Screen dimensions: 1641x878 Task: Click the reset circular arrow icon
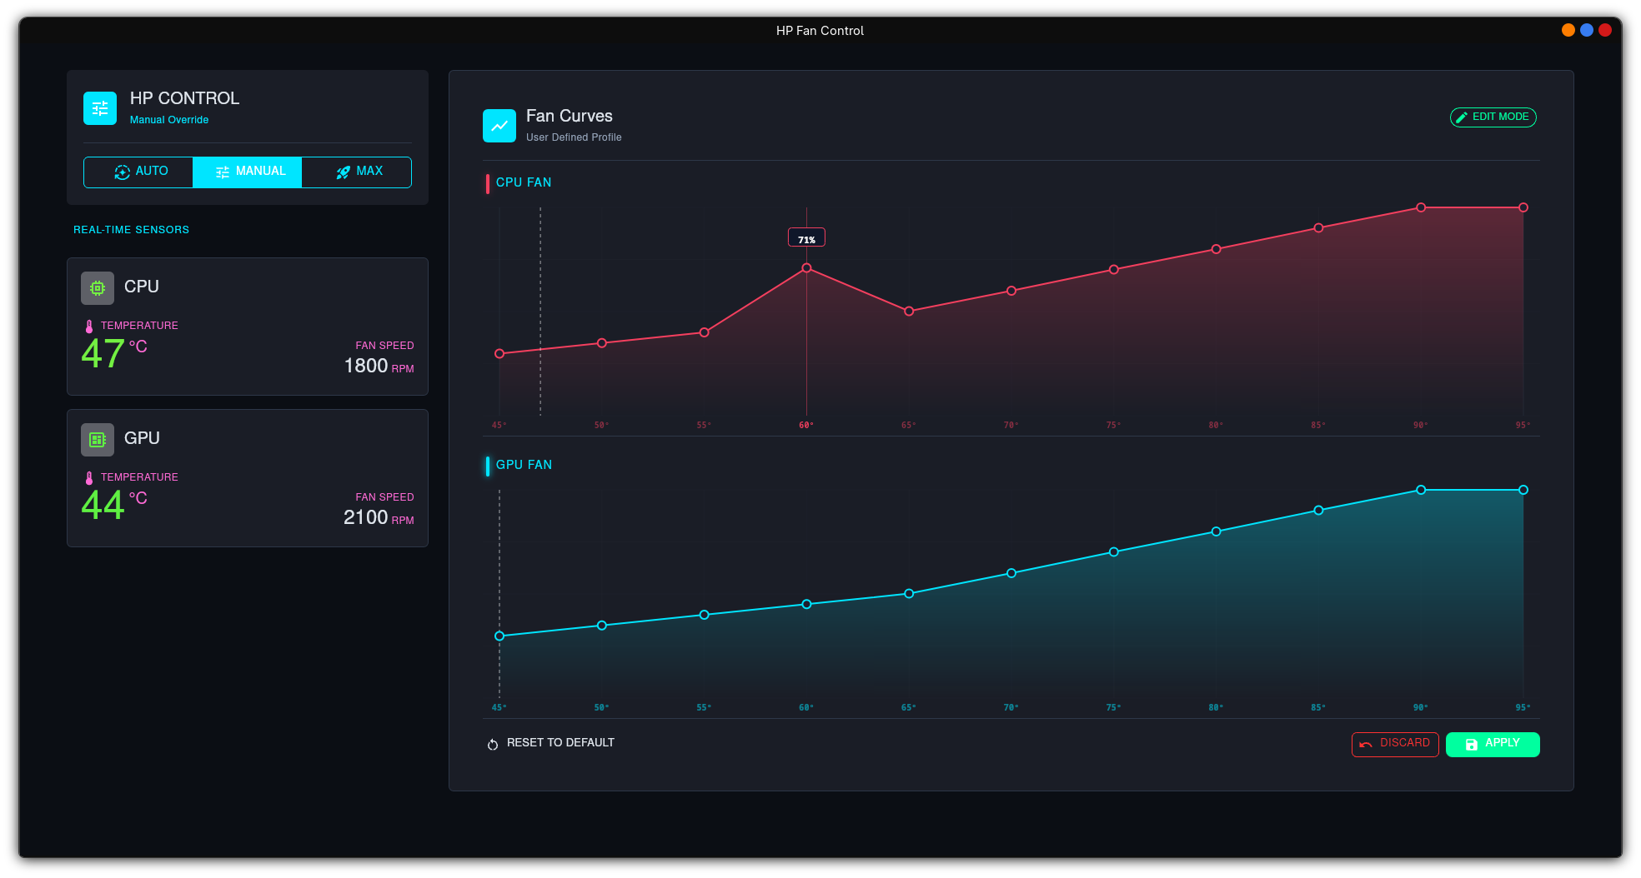point(493,744)
